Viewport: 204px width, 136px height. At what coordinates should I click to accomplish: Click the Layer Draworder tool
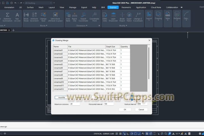tap(113, 17)
